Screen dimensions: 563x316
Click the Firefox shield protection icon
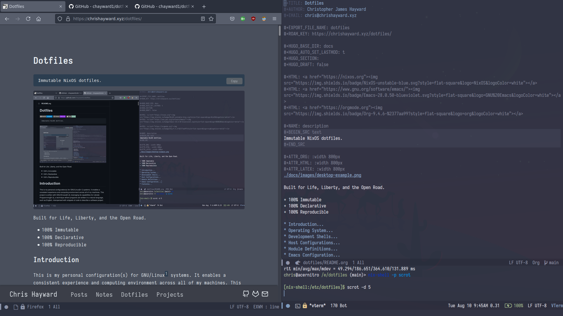tap(60, 19)
